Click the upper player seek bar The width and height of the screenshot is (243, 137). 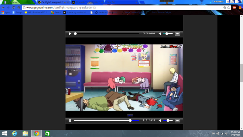(x=107, y=33)
